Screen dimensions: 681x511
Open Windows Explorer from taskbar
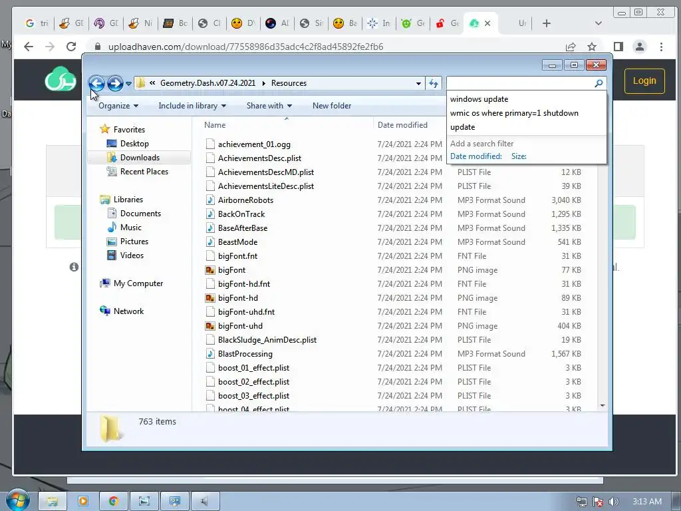tap(53, 502)
